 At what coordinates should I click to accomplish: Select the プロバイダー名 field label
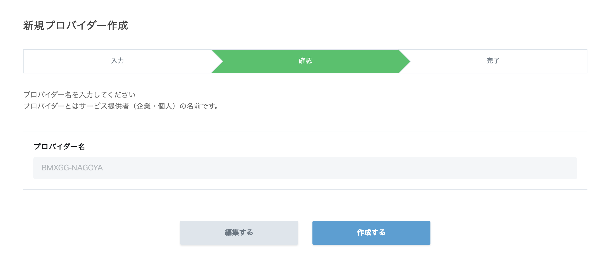click(60, 147)
